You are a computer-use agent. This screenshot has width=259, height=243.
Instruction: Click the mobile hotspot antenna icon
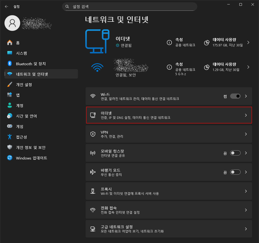coord(93,153)
